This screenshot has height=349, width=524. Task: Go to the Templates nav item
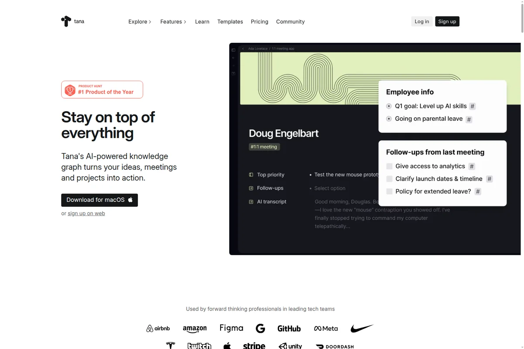click(x=230, y=22)
